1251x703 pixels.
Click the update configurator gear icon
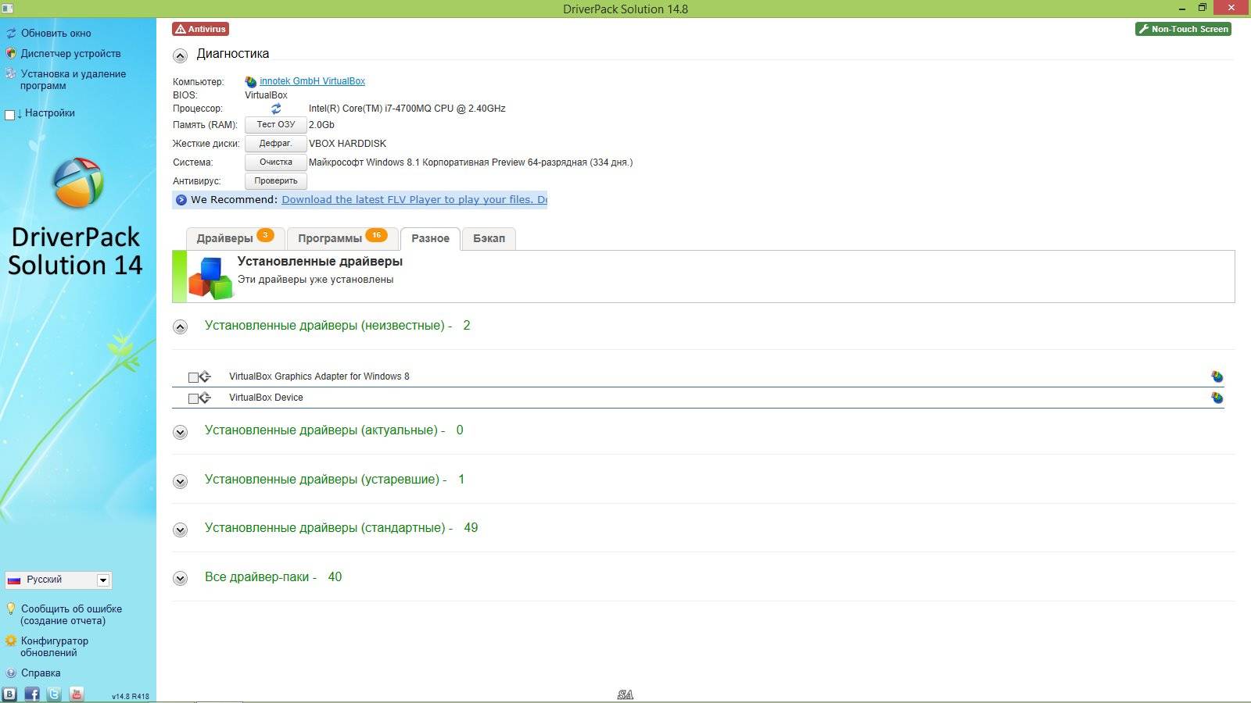click(11, 641)
